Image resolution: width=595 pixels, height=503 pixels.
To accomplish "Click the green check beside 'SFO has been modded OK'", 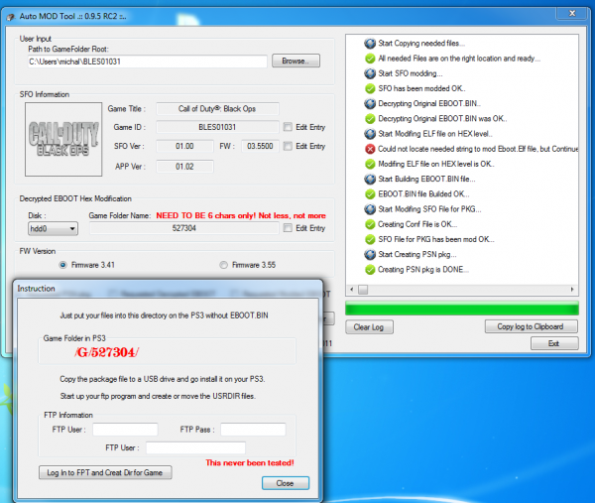I will [x=370, y=88].
